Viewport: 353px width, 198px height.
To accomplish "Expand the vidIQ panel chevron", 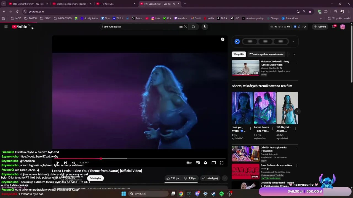I will [x=293, y=42].
